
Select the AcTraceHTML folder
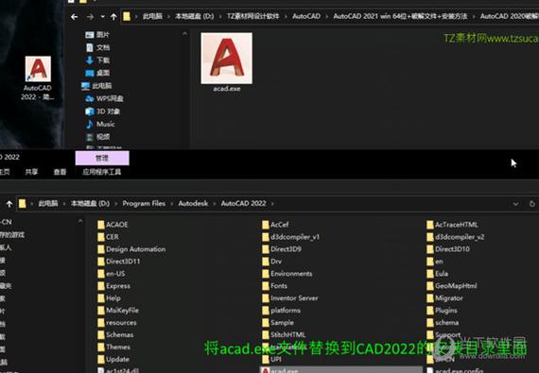pos(452,225)
